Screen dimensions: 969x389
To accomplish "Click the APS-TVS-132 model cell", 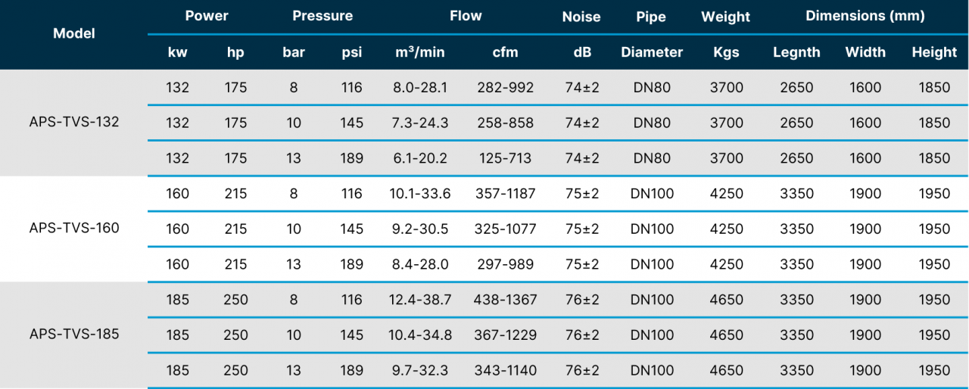I will click(x=74, y=122).
